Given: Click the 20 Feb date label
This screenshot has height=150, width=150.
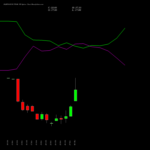Looking at the screenshot, I should coord(46,142).
